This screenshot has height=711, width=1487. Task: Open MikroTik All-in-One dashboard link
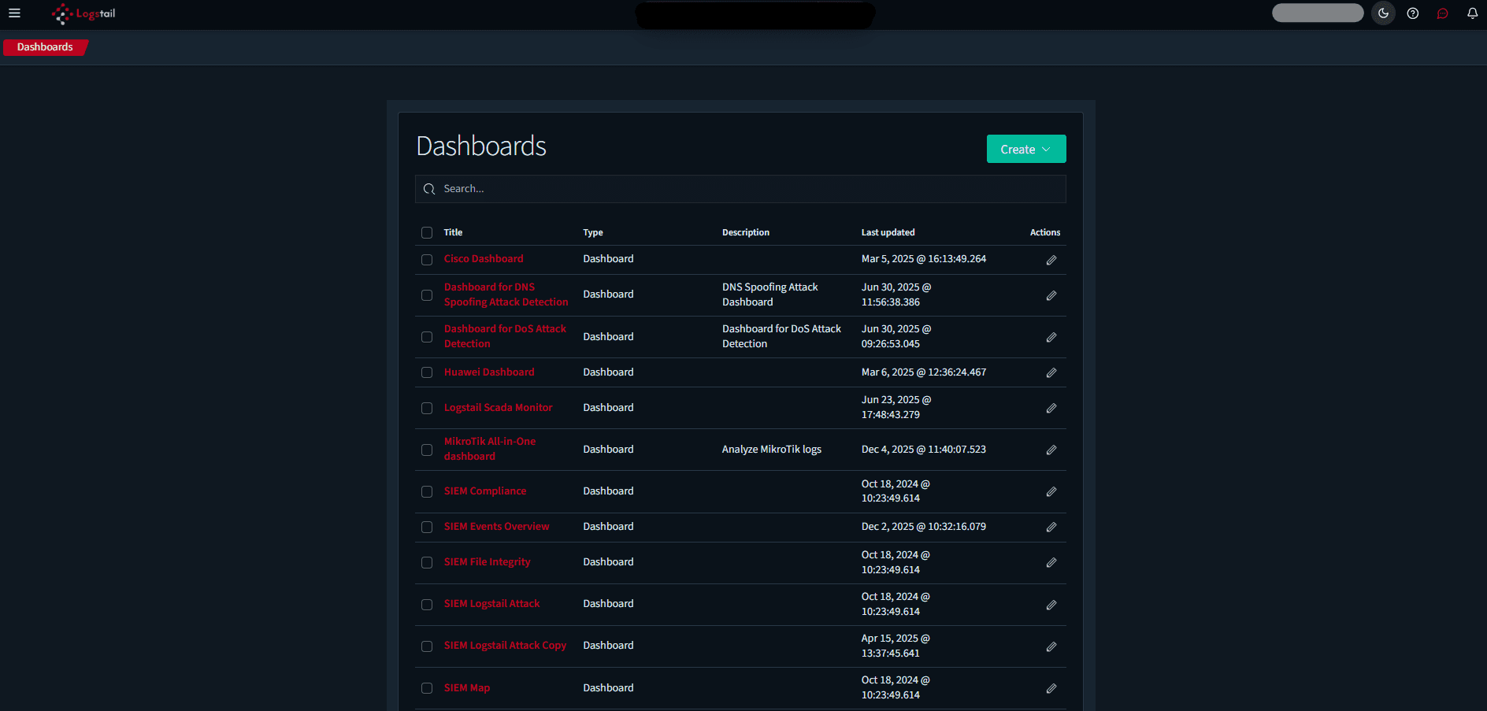(x=490, y=449)
